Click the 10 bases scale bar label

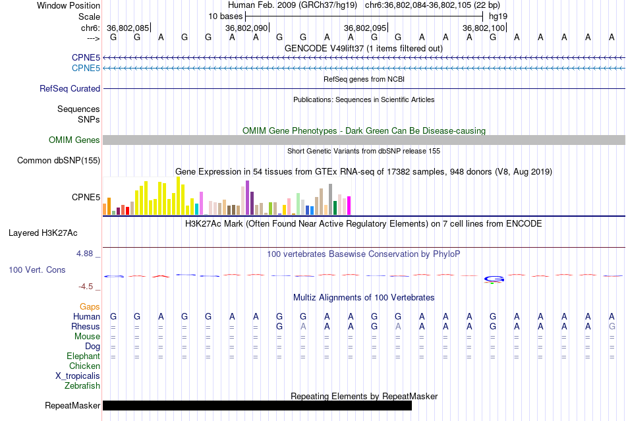pos(225,16)
